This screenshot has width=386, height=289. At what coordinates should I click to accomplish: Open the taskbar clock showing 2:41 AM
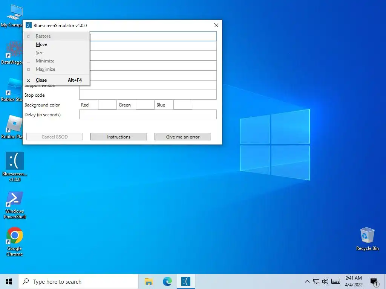[354, 281]
